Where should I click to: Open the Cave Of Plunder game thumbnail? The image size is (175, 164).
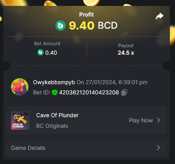click(20, 120)
